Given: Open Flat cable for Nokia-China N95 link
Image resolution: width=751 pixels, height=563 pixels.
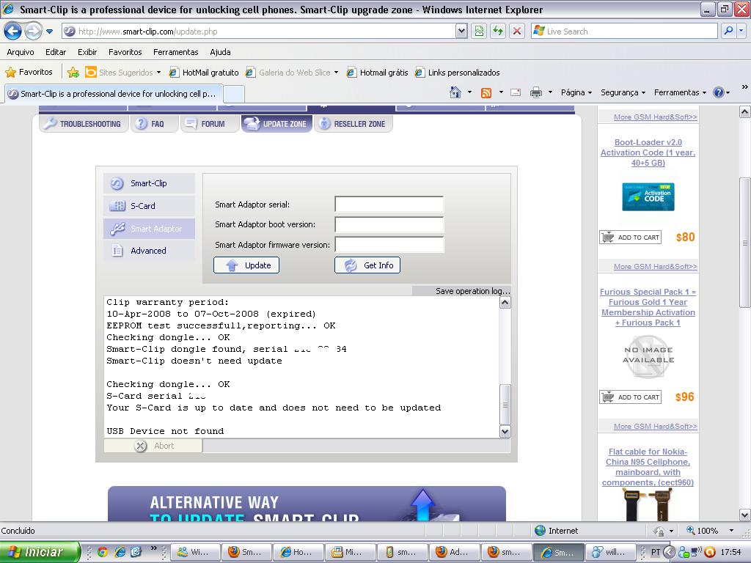Looking at the screenshot, I should pyautogui.click(x=648, y=467).
